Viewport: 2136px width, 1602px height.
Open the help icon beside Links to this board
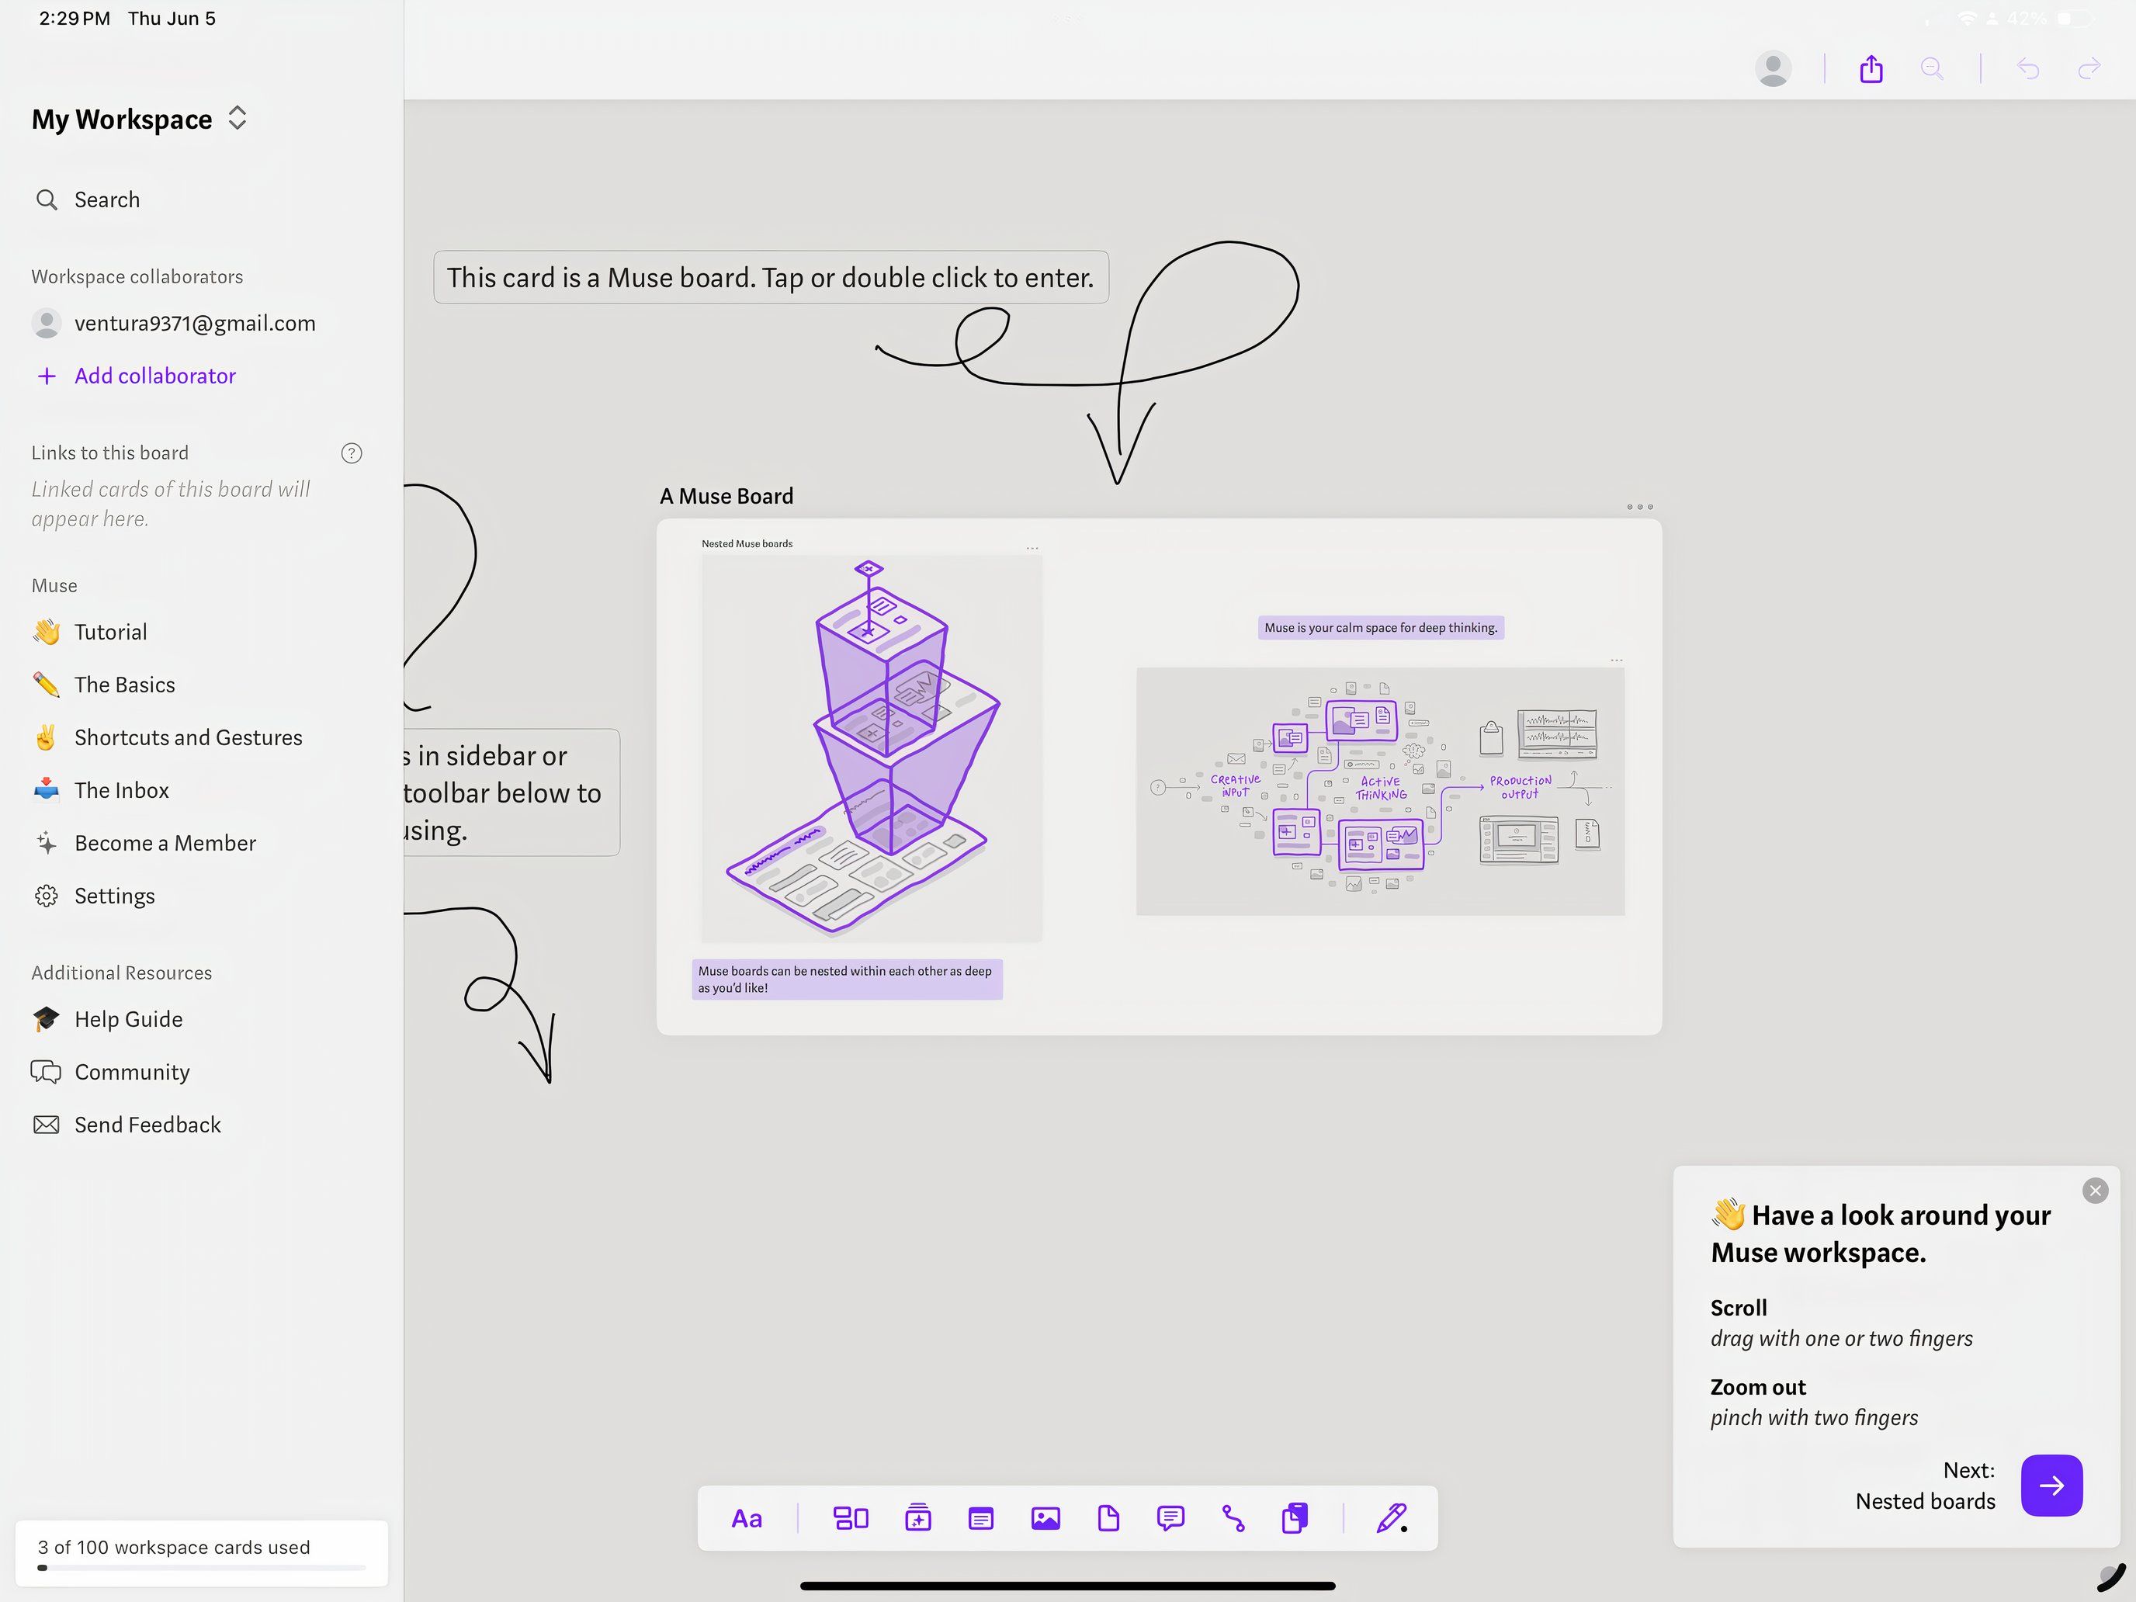click(352, 453)
